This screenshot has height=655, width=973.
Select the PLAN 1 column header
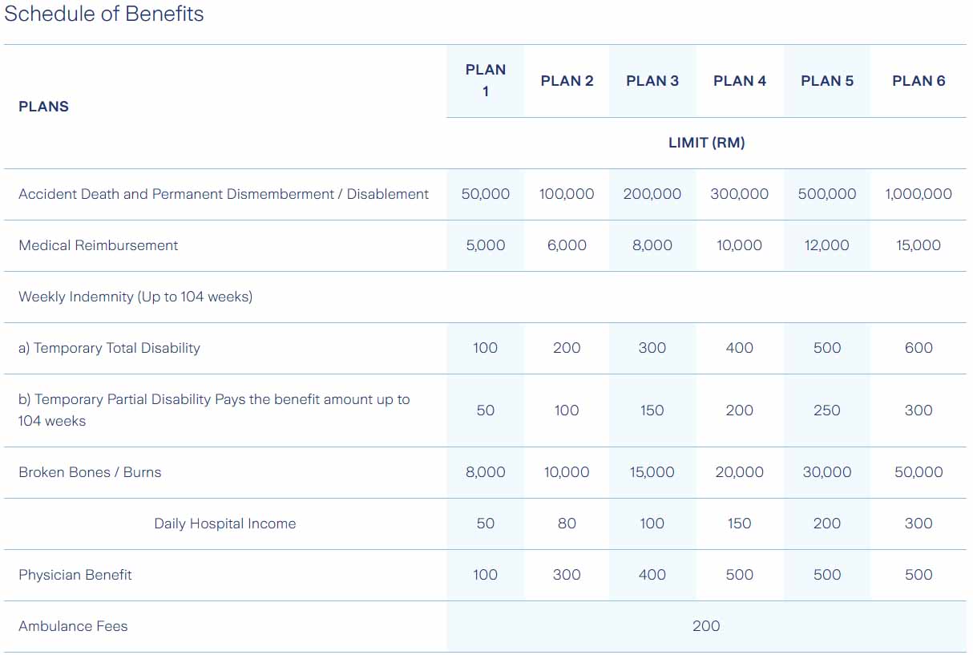tap(485, 80)
